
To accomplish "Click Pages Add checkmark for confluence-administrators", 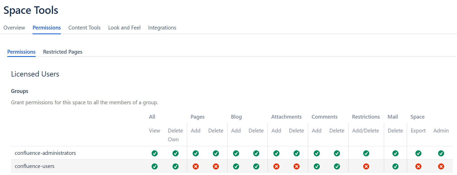I will (196, 153).
